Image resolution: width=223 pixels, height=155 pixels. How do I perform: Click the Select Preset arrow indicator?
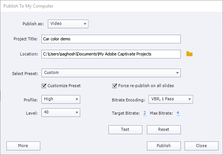(x=177, y=73)
